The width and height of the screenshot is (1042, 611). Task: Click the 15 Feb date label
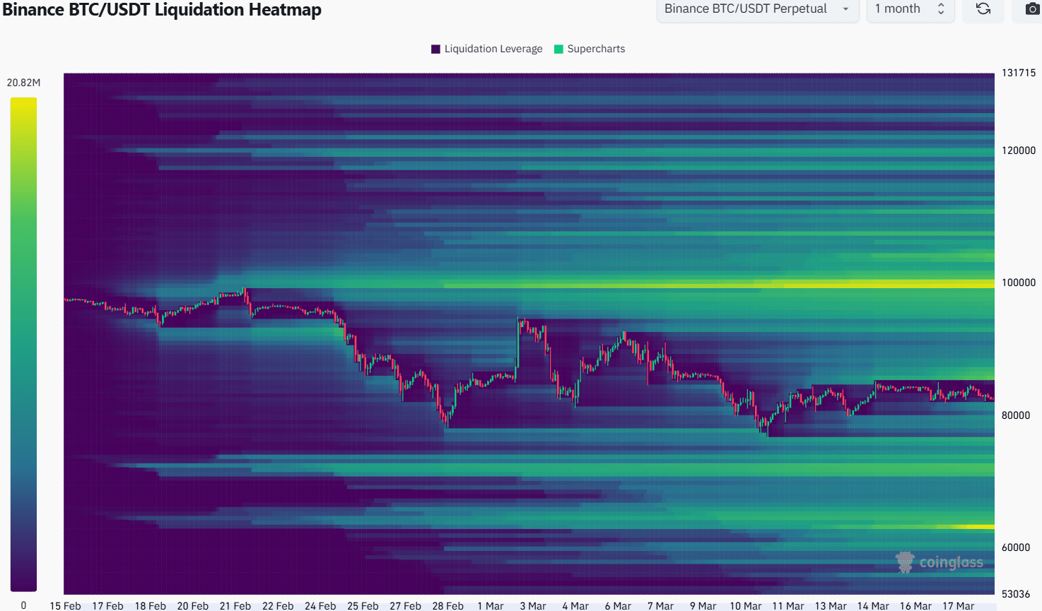click(x=65, y=606)
